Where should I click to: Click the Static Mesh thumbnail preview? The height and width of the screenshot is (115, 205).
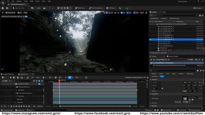click(x=185, y=99)
